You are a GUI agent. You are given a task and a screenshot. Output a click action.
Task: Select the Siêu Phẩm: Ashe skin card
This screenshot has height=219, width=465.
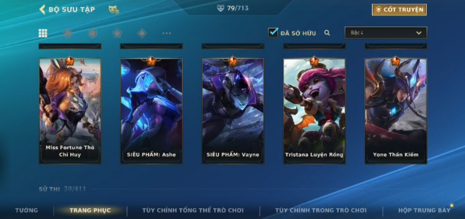[151, 111]
